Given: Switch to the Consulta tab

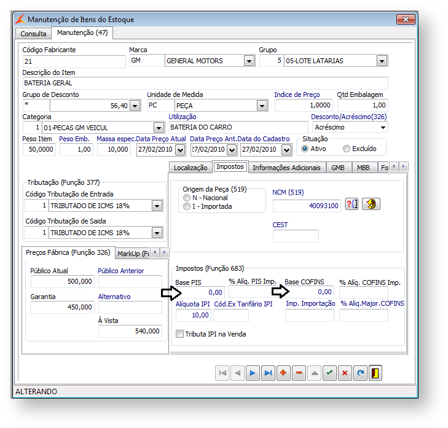Looking at the screenshot, I should tap(33, 33).
